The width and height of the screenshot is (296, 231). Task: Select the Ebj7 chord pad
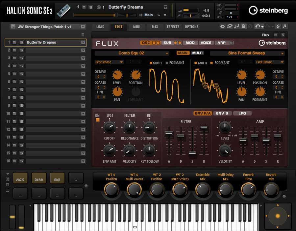(57, 178)
